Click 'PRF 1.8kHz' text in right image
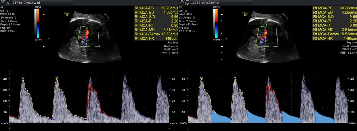Screen dimensions: 357x131 (349, 53)
